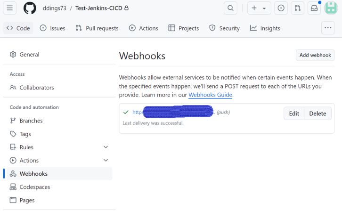
Task: Select Branches in settings sidebar
Action: [59, 121]
